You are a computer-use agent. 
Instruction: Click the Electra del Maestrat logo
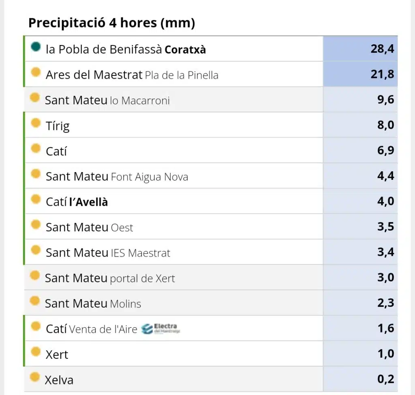click(x=160, y=329)
